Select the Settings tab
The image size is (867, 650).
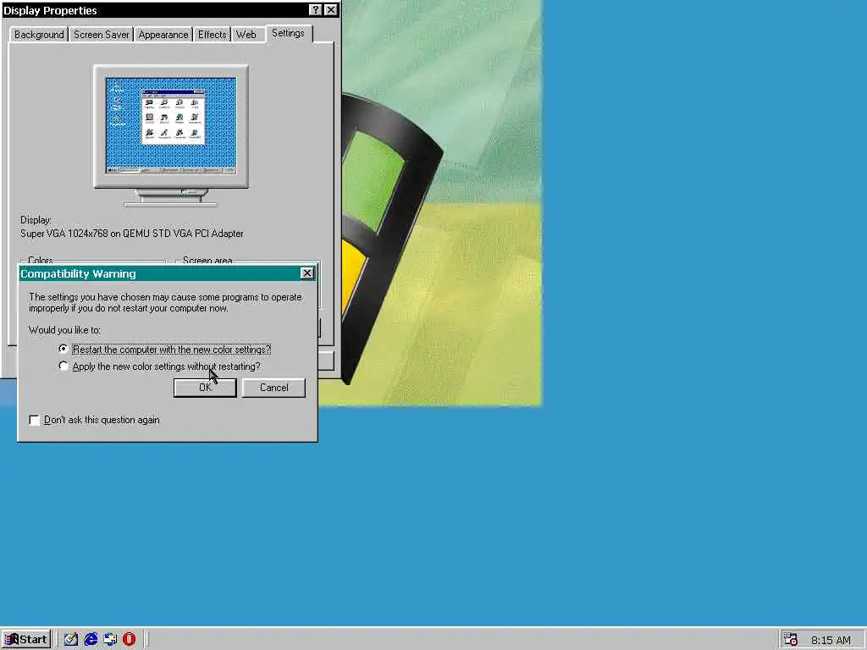point(288,33)
